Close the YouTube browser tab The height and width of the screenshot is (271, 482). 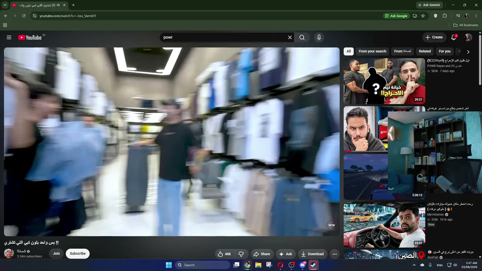click(x=64, y=5)
